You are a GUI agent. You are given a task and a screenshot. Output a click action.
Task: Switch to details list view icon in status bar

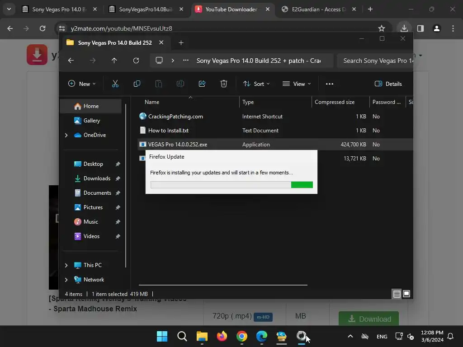397,294
